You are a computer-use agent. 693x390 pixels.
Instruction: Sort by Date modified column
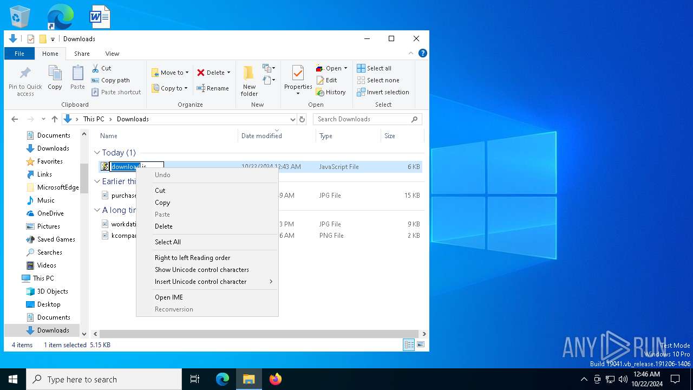pos(276,135)
